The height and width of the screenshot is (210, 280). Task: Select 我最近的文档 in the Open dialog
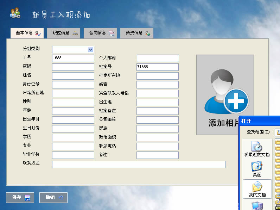pyautogui.click(x=257, y=149)
